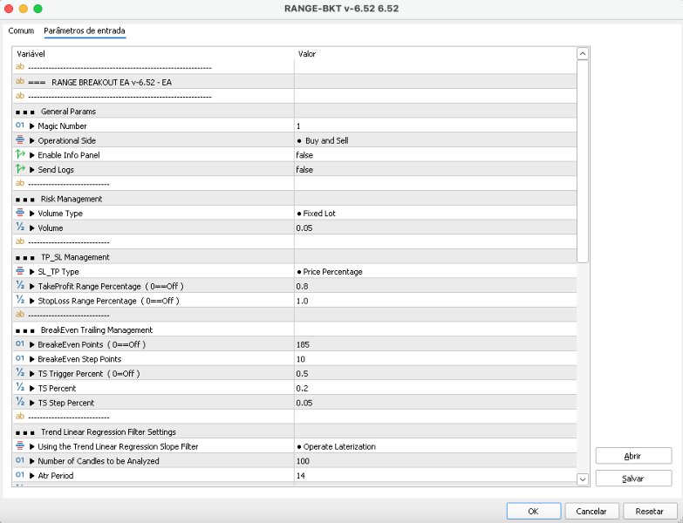
Task: Click the integer icon beside BreakEven Points
Action: pos(20,344)
